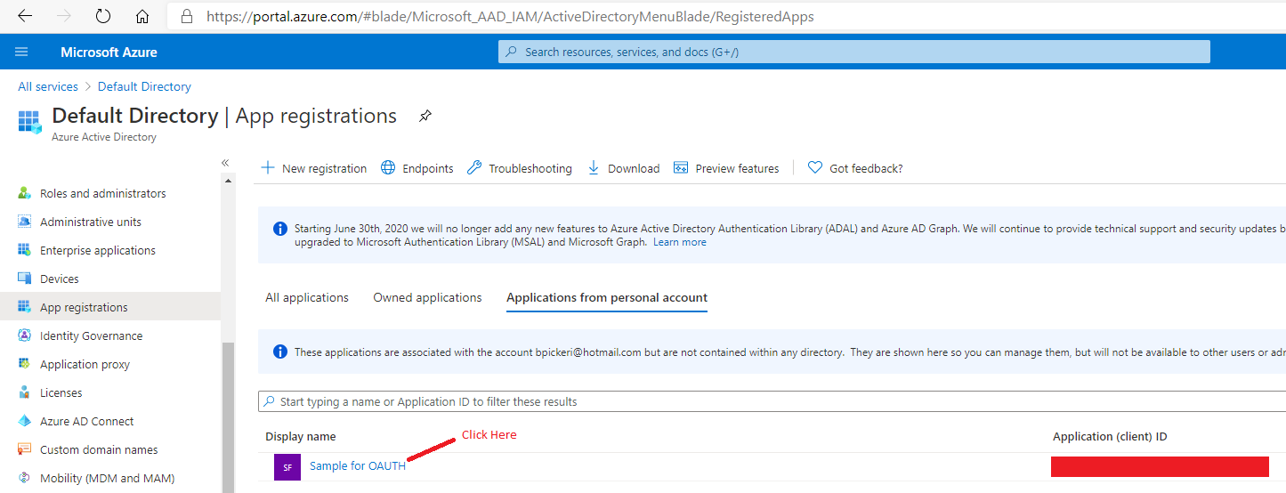
Task: Click the Download arrow icon
Action: tap(594, 167)
